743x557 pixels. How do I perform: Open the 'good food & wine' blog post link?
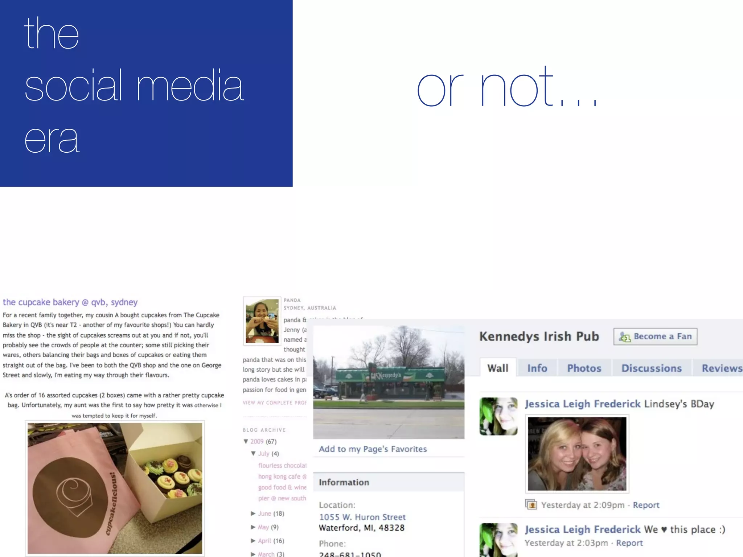click(282, 487)
